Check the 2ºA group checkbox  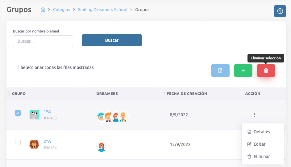pyautogui.click(x=18, y=143)
